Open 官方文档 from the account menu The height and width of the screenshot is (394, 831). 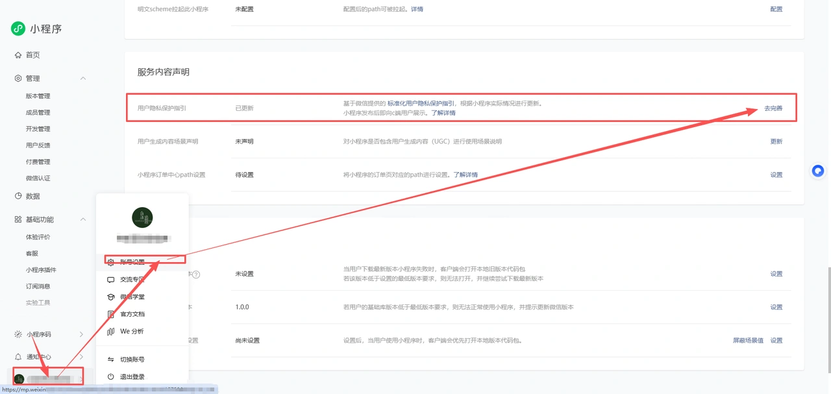[x=132, y=314]
